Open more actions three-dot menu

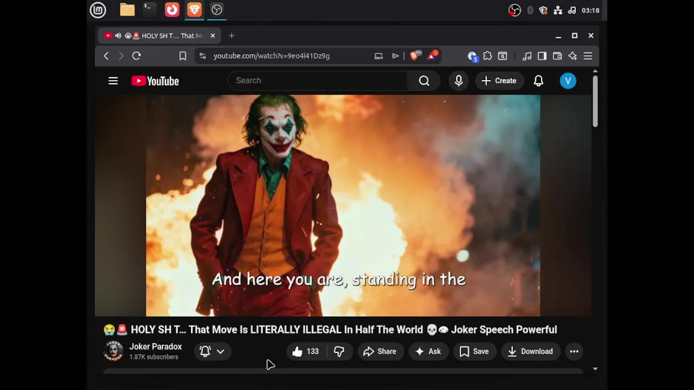pos(574,352)
